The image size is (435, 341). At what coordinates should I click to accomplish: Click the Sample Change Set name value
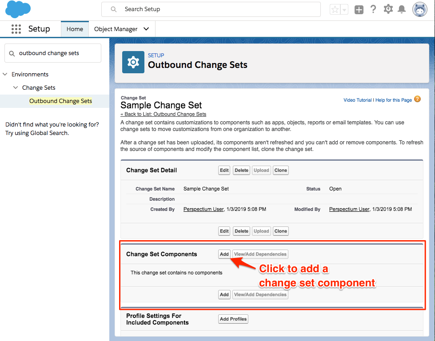pos(206,189)
